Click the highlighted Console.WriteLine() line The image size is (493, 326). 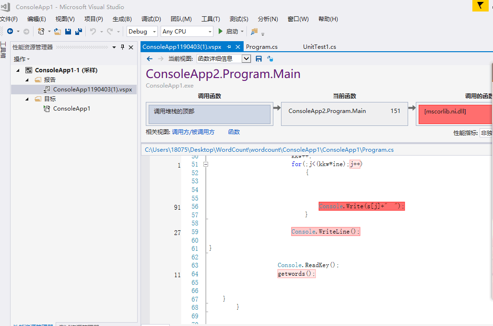pos(326,232)
